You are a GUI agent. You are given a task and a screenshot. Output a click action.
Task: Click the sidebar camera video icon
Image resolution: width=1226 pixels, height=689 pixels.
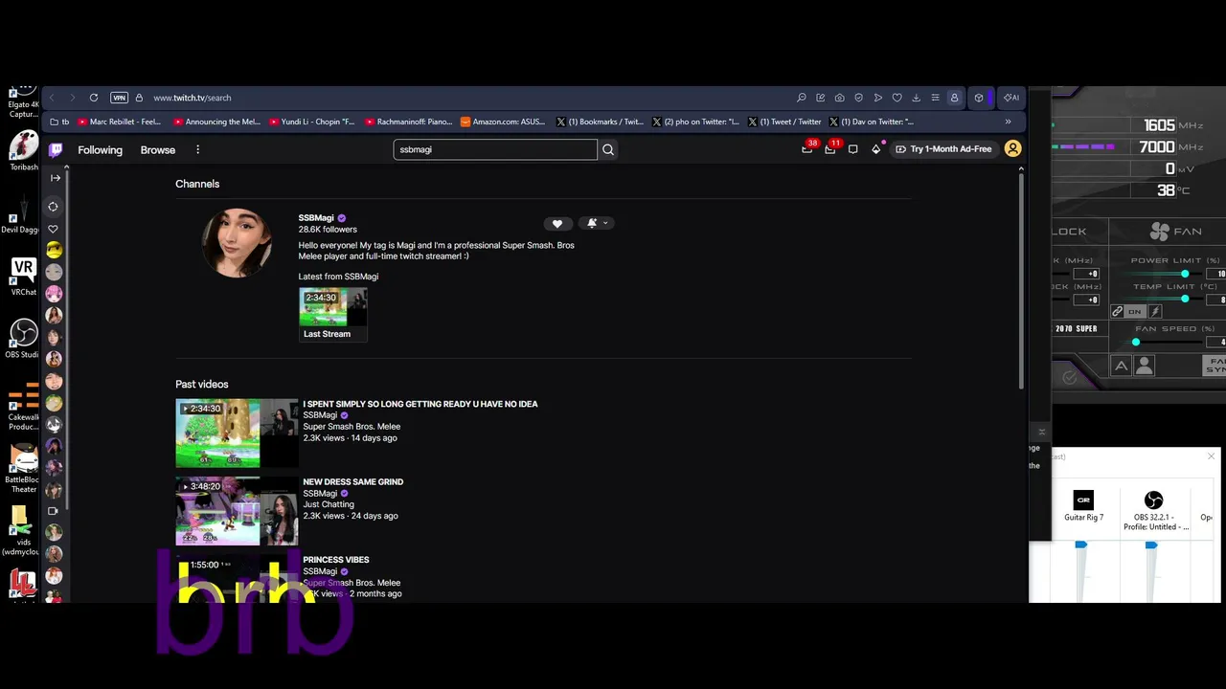click(x=54, y=511)
